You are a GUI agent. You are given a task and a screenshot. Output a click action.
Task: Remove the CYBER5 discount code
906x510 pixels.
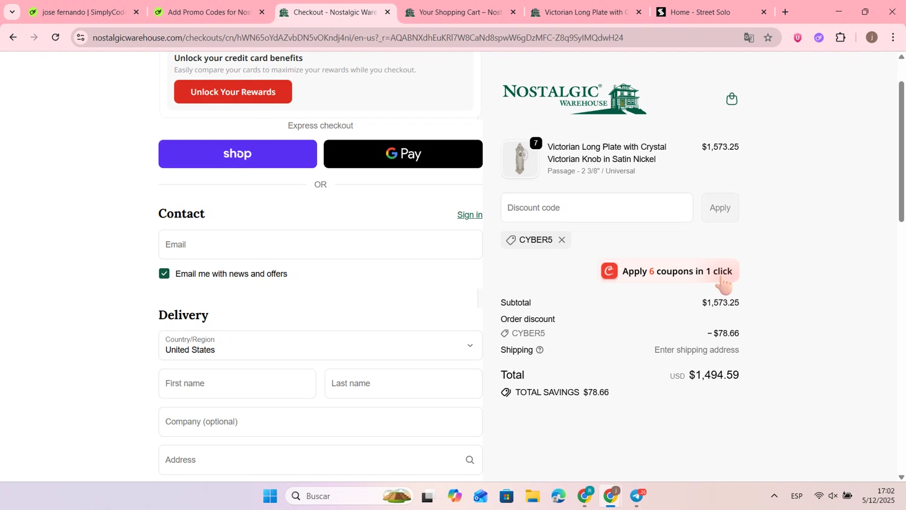tap(562, 240)
